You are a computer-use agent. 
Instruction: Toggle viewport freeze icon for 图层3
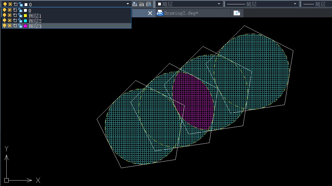tap(15, 26)
